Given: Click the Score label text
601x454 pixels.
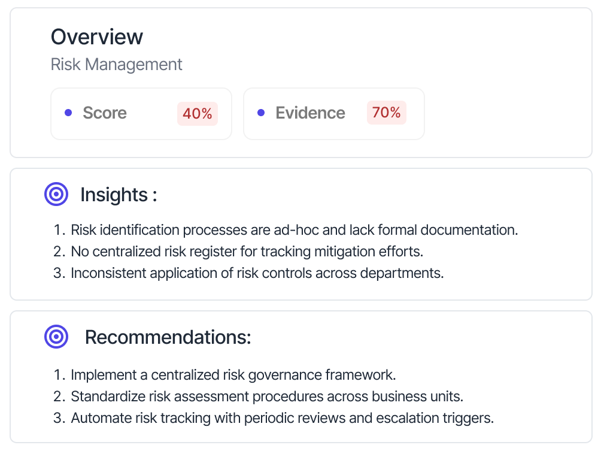Looking at the screenshot, I should (105, 113).
